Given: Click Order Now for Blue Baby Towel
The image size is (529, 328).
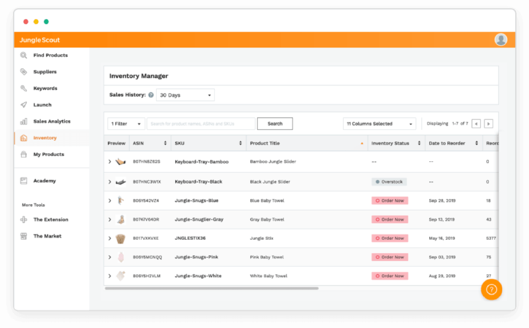Looking at the screenshot, I should coord(390,201).
